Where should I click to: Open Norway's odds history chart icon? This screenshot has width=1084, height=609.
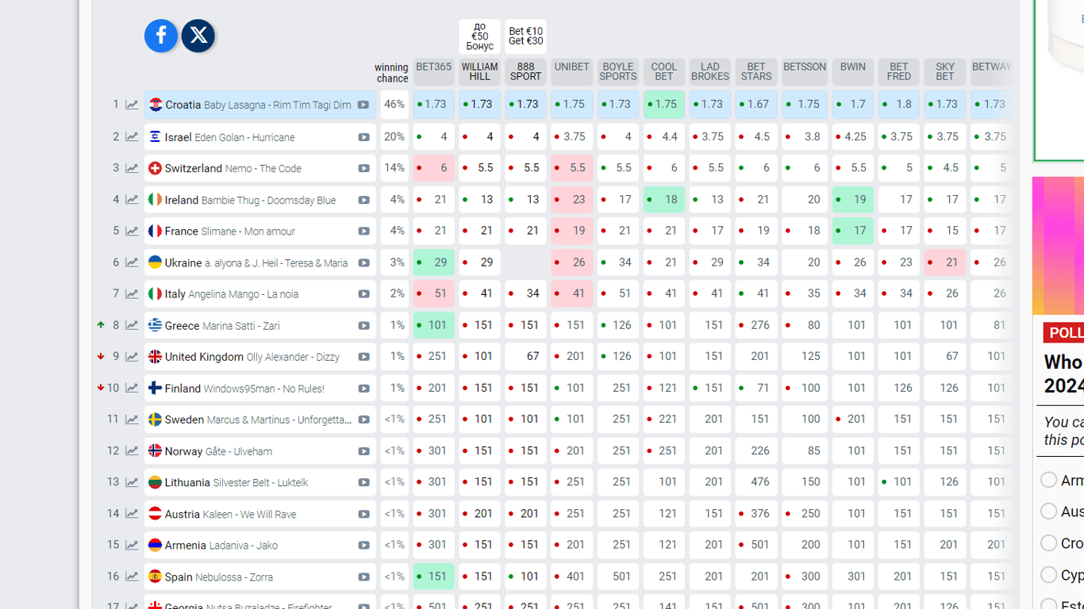click(x=132, y=451)
